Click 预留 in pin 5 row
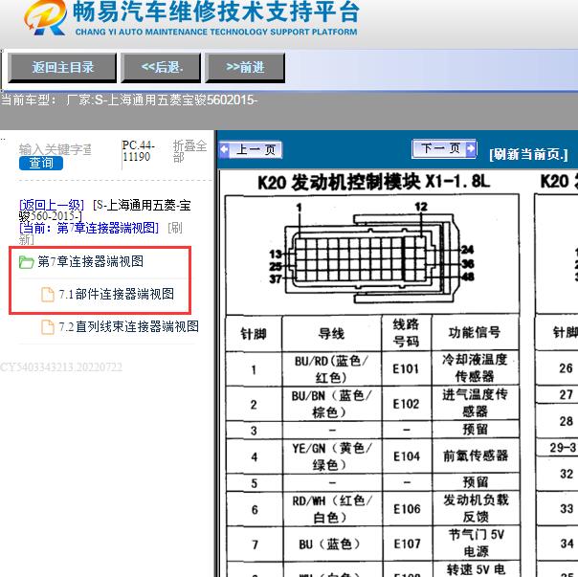Viewport: 578px width, 577px height. click(x=475, y=482)
